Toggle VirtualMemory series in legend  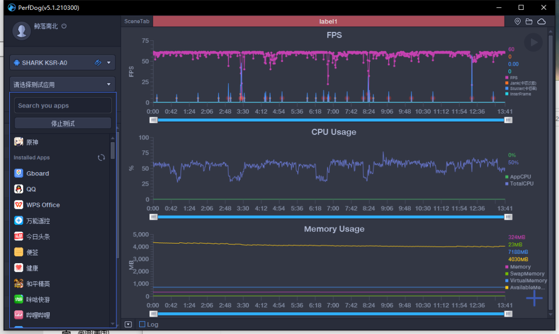pyautogui.click(x=526, y=281)
